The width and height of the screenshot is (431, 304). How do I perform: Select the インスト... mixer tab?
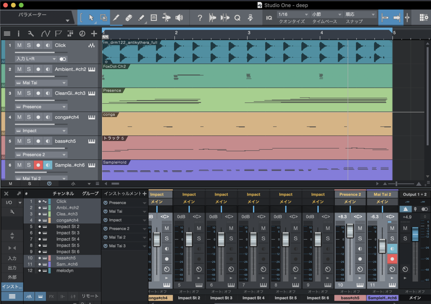[x=12, y=286]
